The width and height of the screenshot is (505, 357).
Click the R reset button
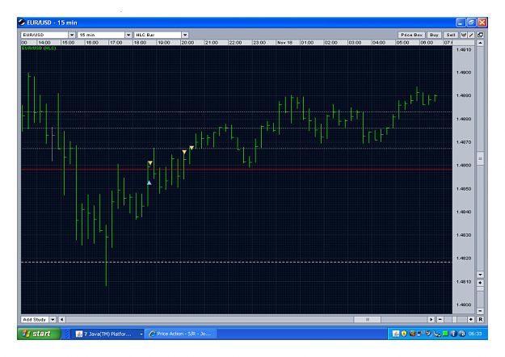pos(480,319)
